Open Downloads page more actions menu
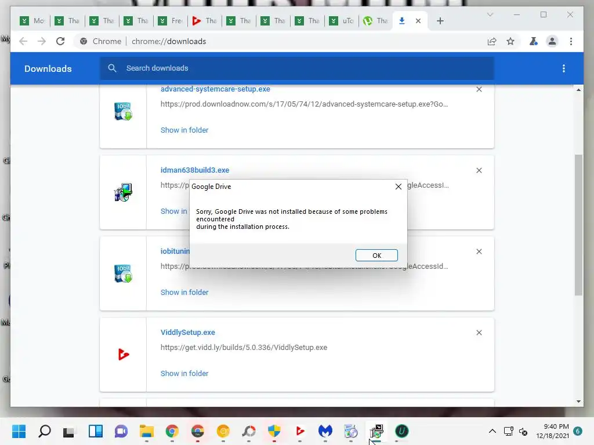594x445 pixels. click(564, 68)
